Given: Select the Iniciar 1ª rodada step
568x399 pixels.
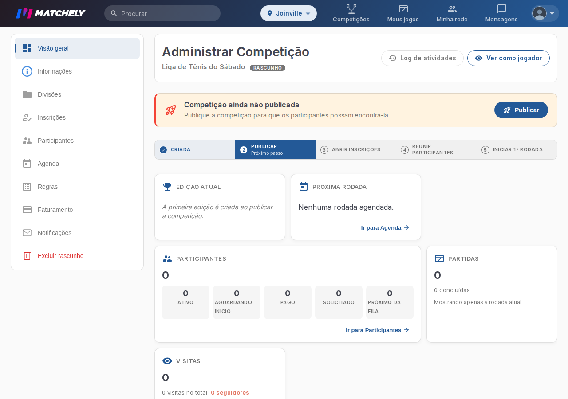Looking at the screenshot, I should tap(517, 150).
